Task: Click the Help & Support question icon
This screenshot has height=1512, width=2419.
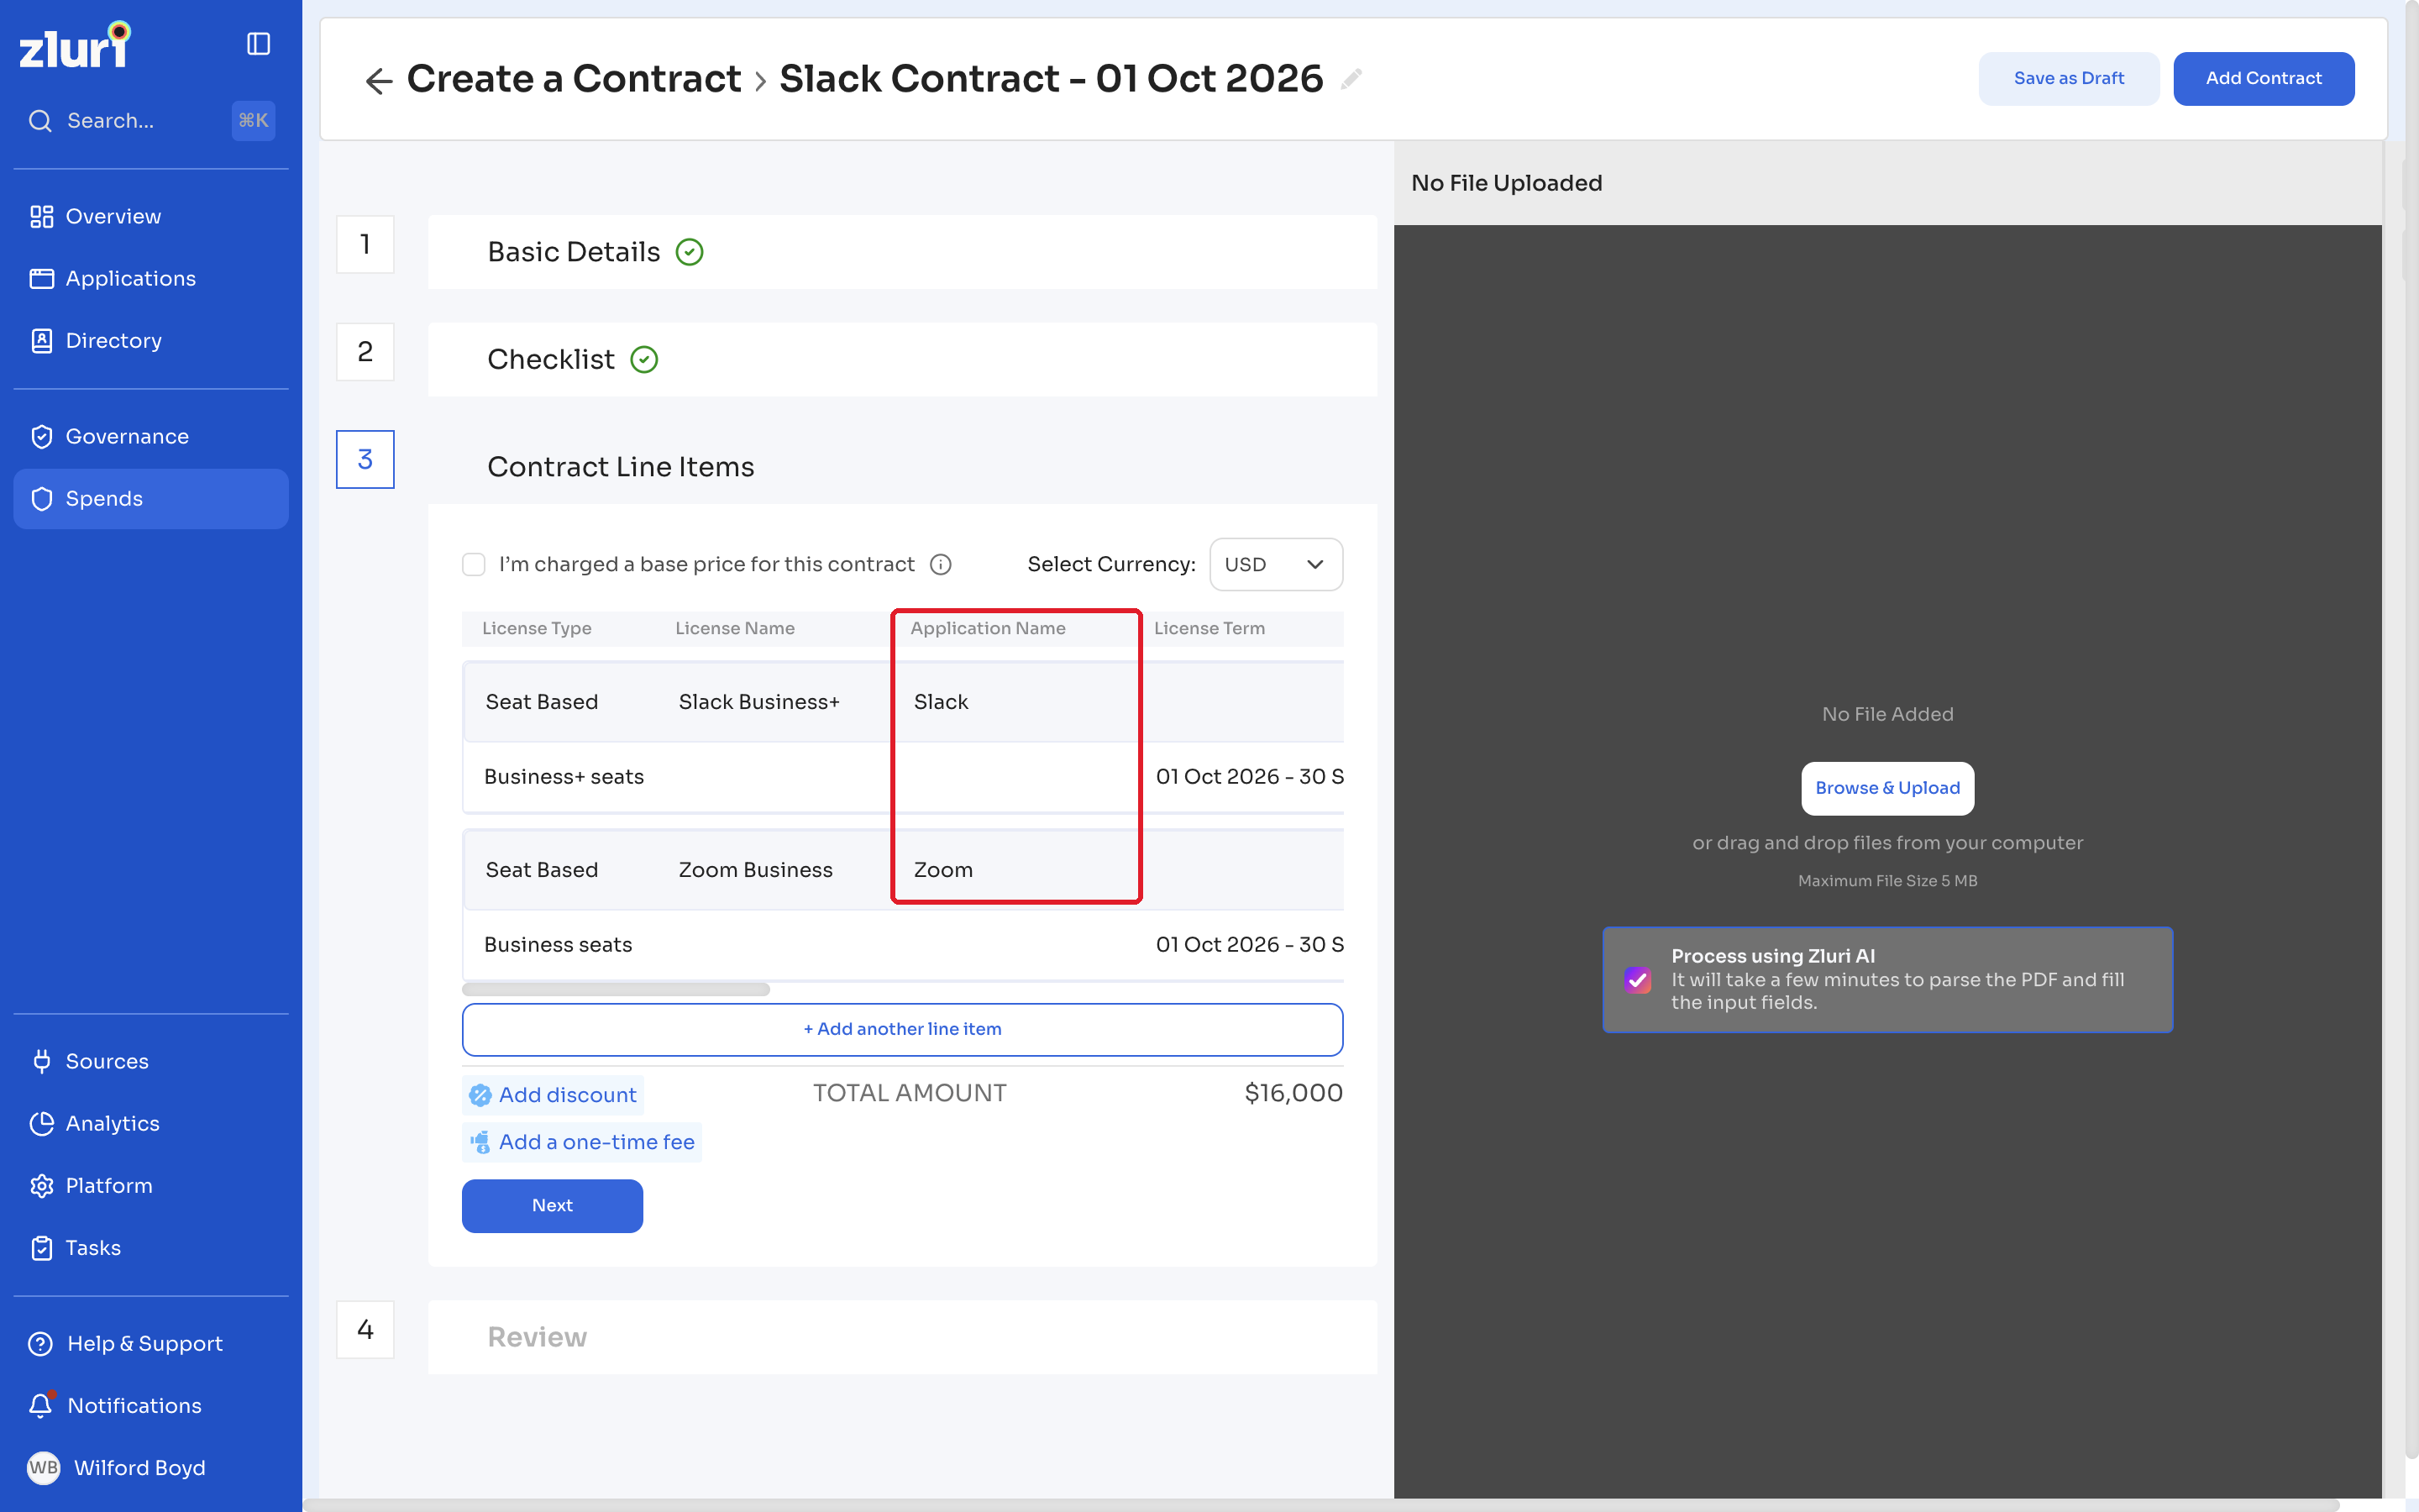Action: click(x=41, y=1344)
